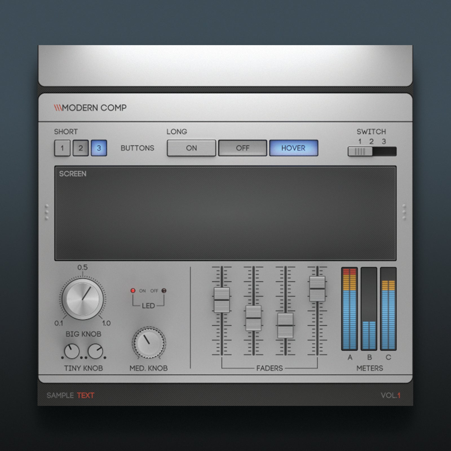Screen dimensions: 451x451
Task: Click the fourth fader handle
Action: [317, 289]
